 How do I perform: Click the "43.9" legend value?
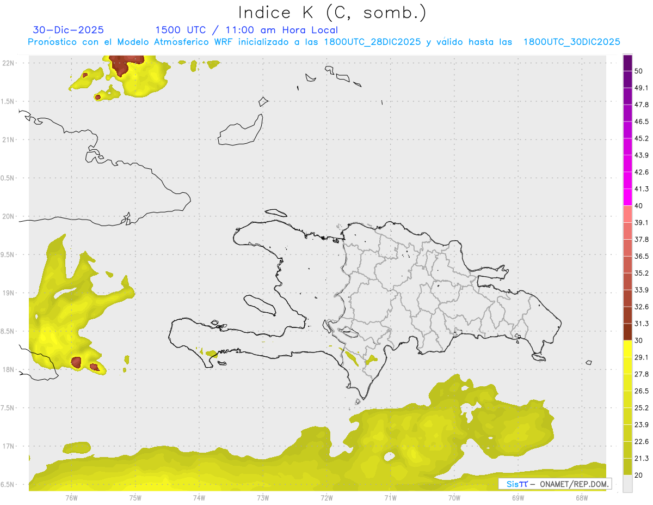point(642,155)
